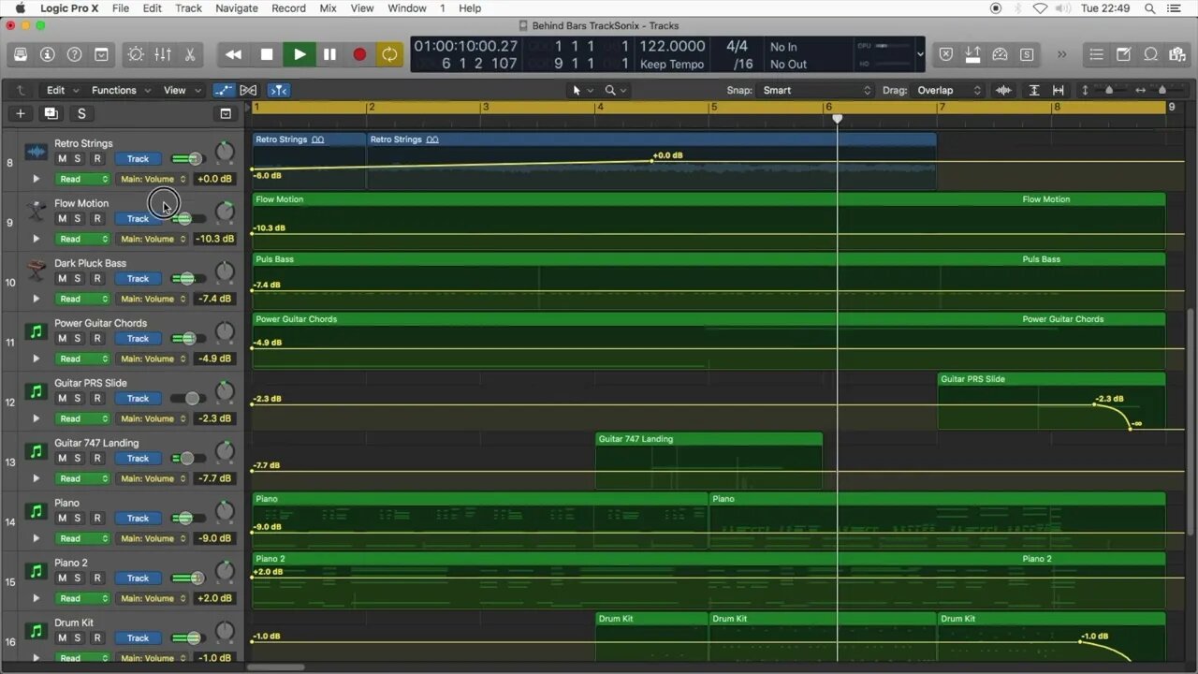Viewport: 1198px width, 674px height.
Task: Expand Piano track automation lanes triangle
Action: tap(37, 538)
